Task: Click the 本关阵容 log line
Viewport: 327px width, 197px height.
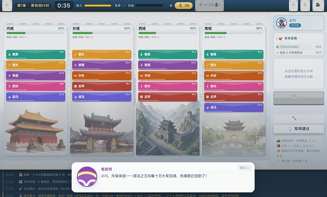Action: tap(45, 182)
